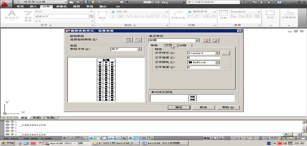Screen dimensions: 307x146
Task: Expand the 文字 ribbon panel title
Action: click(x=46, y=25)
